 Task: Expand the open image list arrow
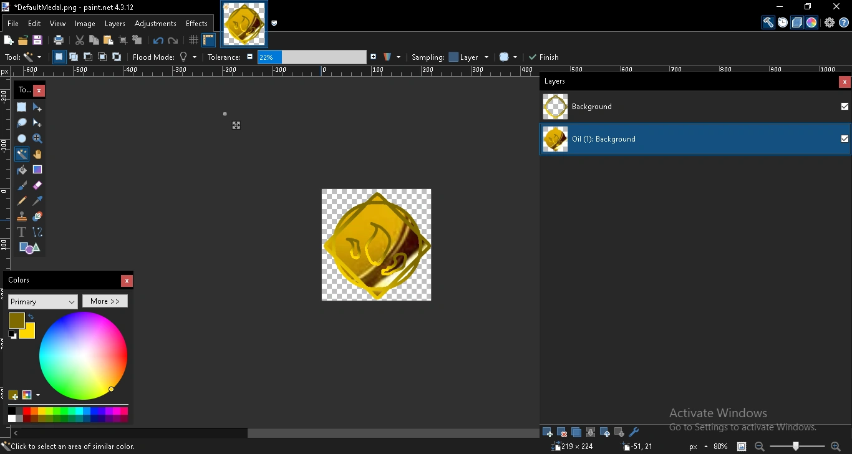[x=274, y=24]
